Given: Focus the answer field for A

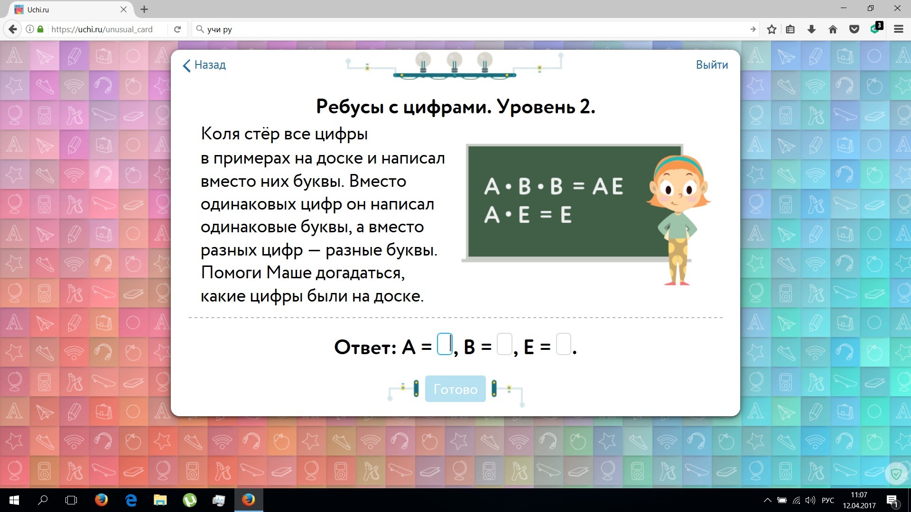Looking at the screenshot, I should click(x=445, y=344).
